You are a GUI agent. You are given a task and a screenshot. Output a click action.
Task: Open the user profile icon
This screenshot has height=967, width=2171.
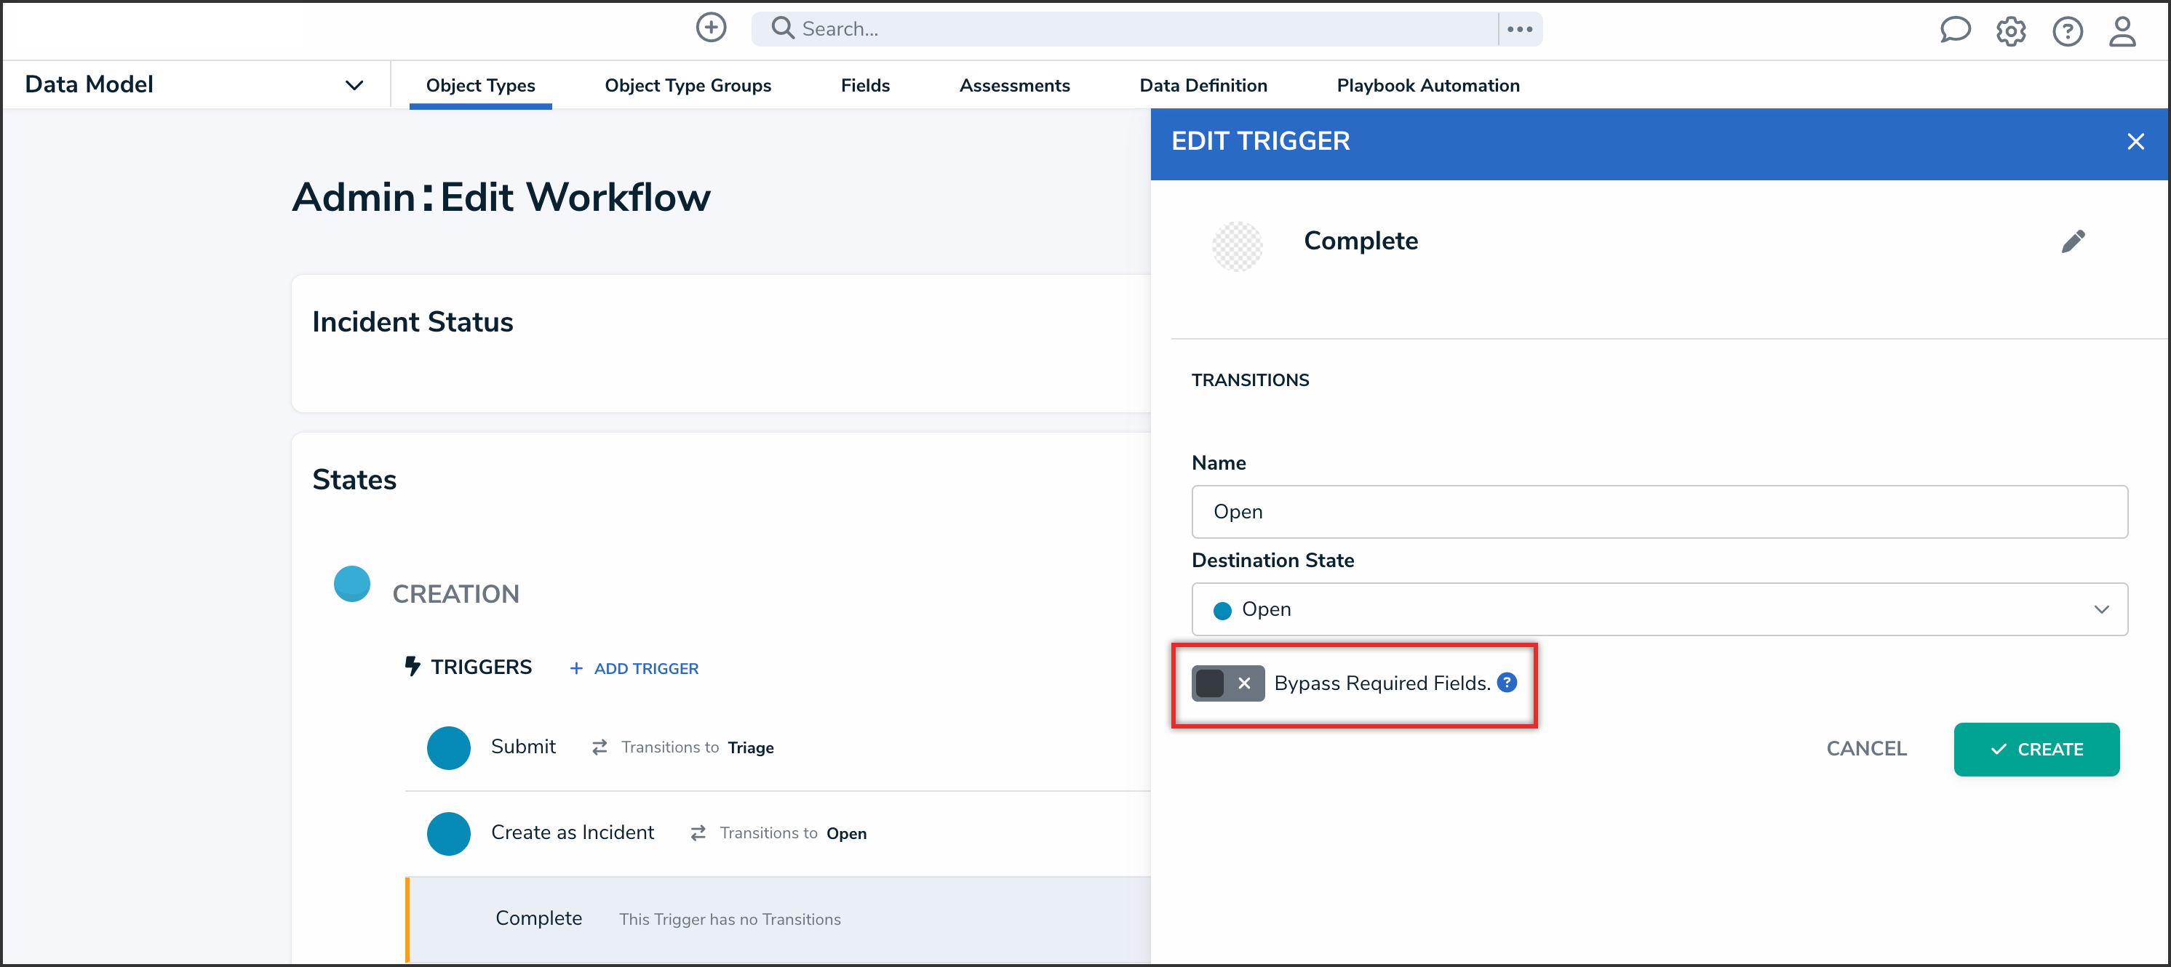pos(2123,32)
